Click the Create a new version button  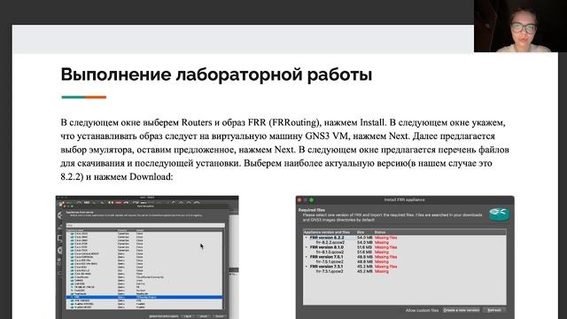(461, 310)
